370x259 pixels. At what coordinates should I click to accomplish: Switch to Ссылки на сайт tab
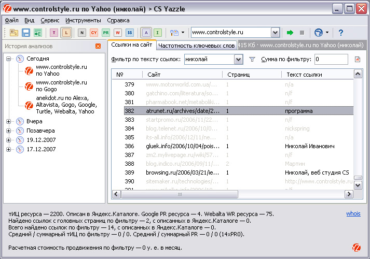(x=132, y=45)
